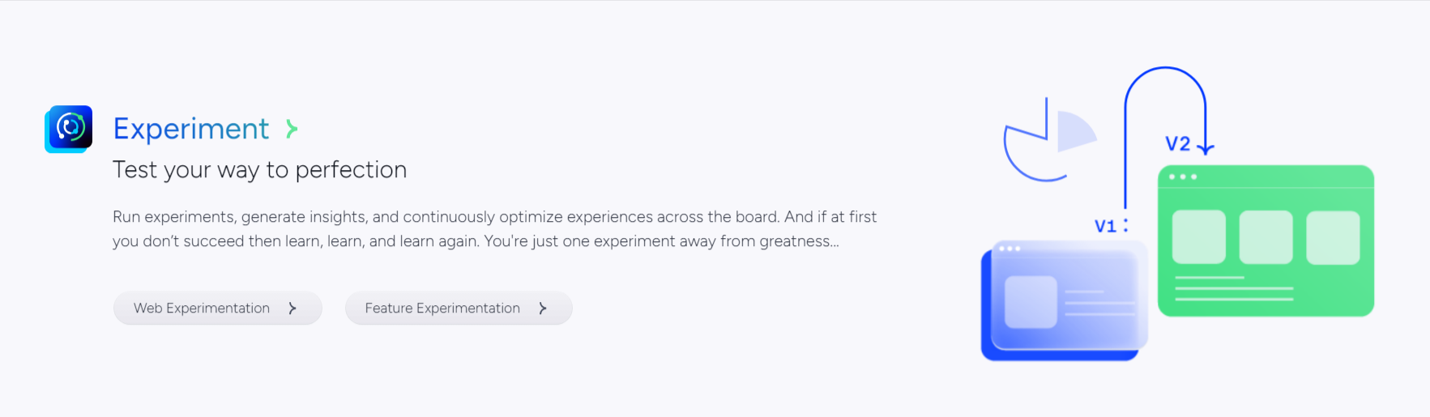Select the middle square in green window
1430x417 pixels.
point(1266,237)
